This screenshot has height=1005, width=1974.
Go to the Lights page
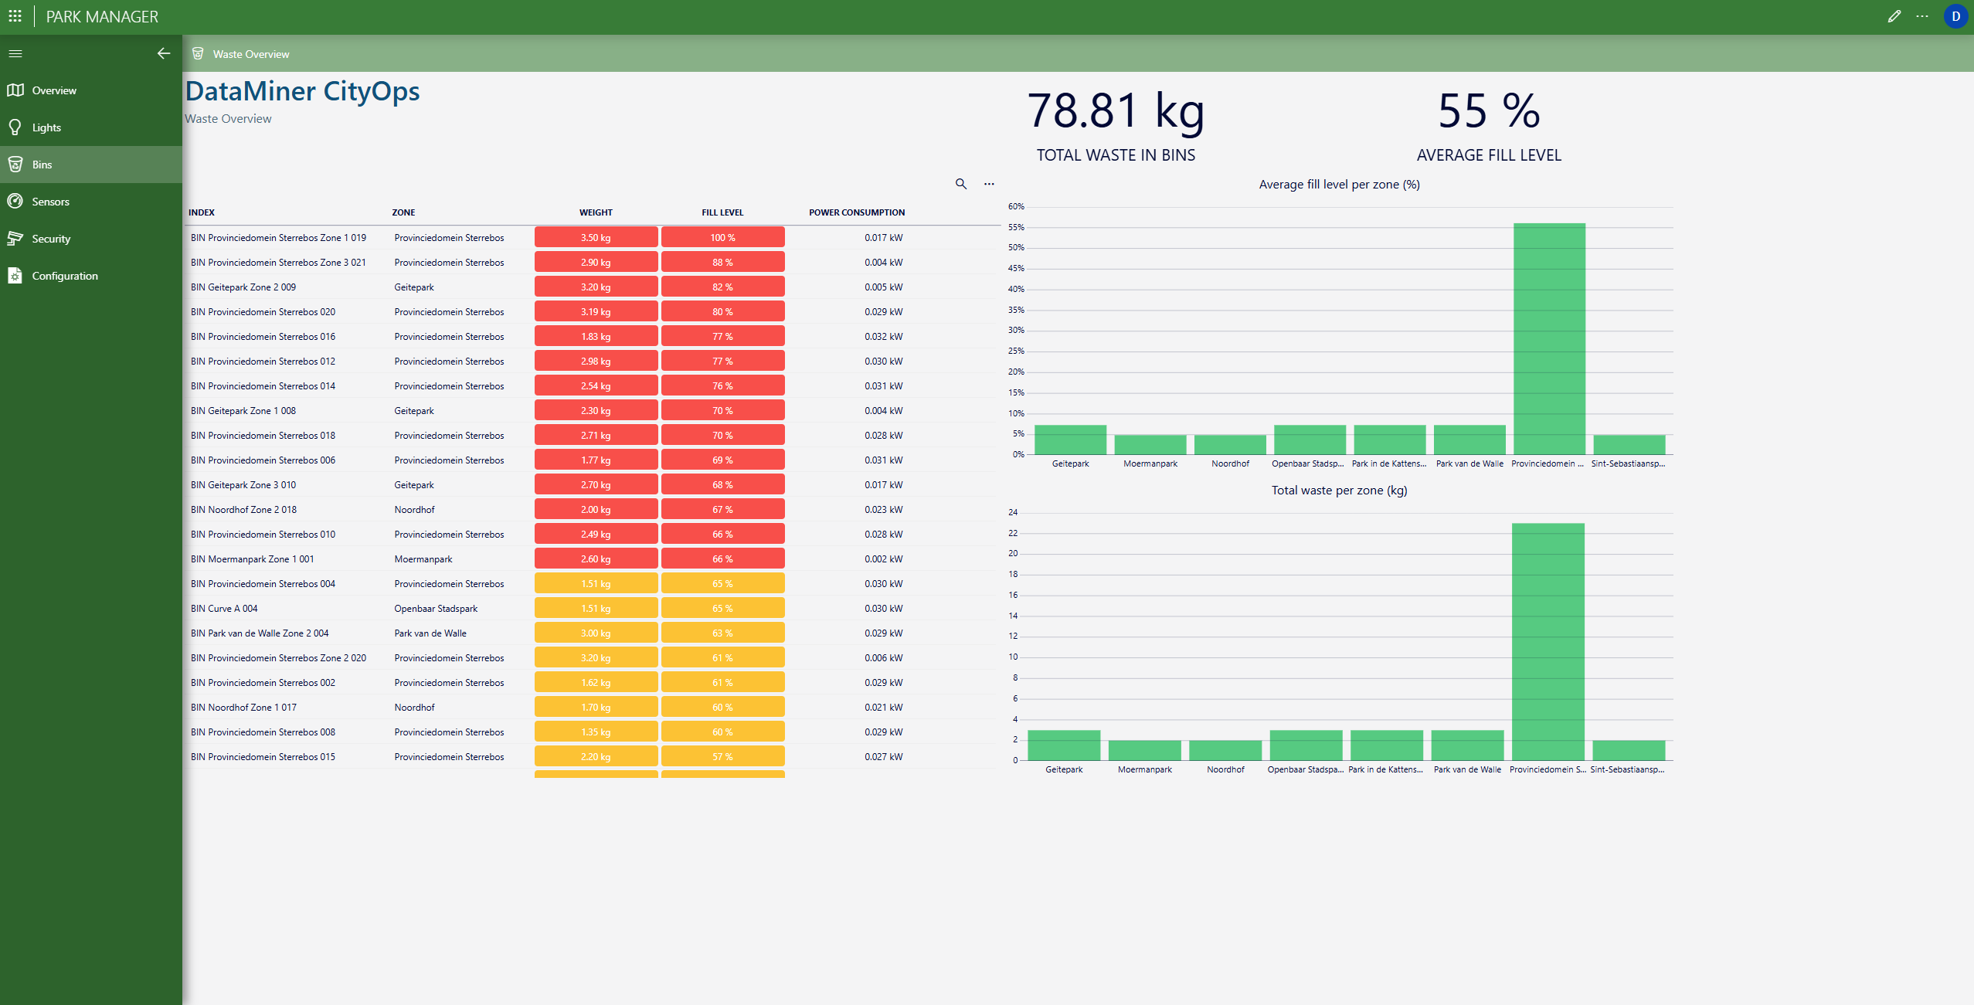(x=46, y=127)
